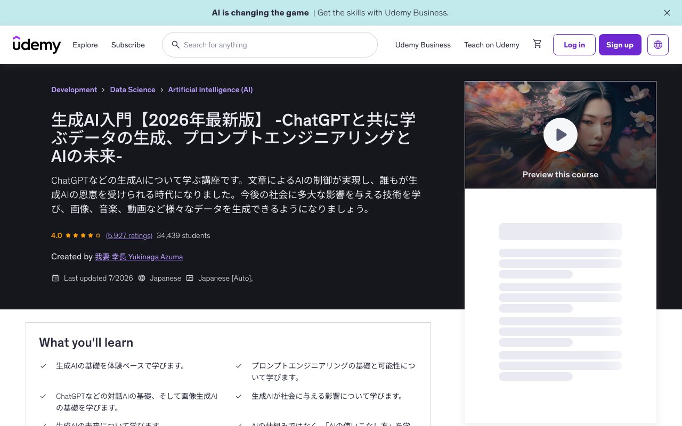Viewport: 682px width, 426px height.
Task: Open instructor Yukinaga Azuma's profile
Action: tap(139, 257)
